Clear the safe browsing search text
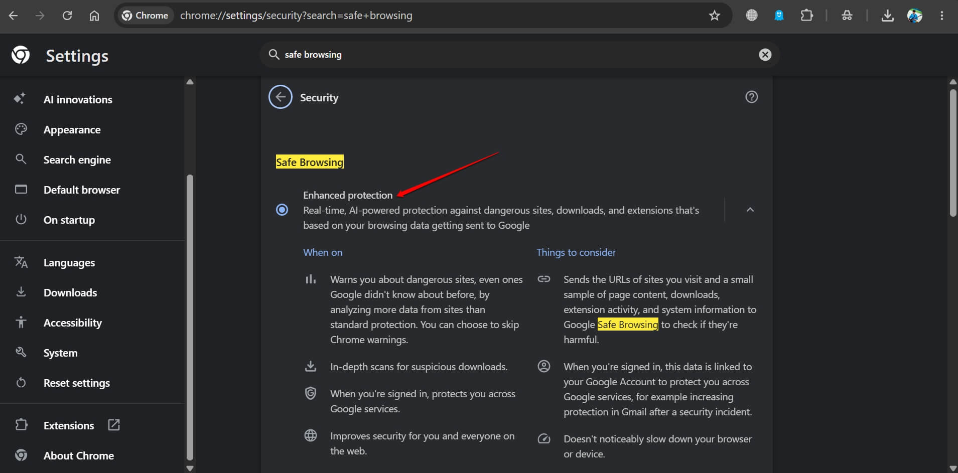 [x=765, y=55]
